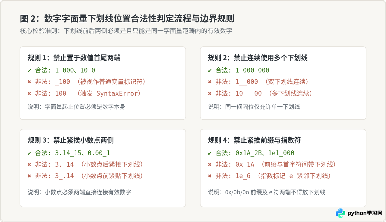Image resolution: width=386 pixels, height=222 pixels.
Task: Click the note "说明：同一间隔位仅允许单一下划线"
Action: pos(254,107)
